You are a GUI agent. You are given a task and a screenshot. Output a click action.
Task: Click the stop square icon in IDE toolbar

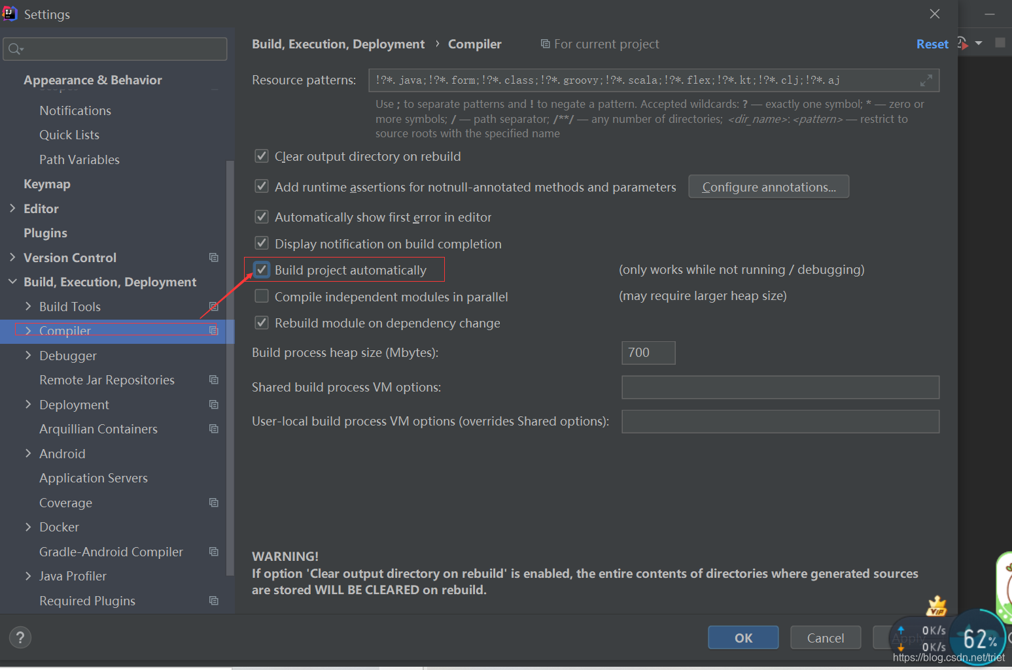pyautogui.click(x=1000, y=42)
